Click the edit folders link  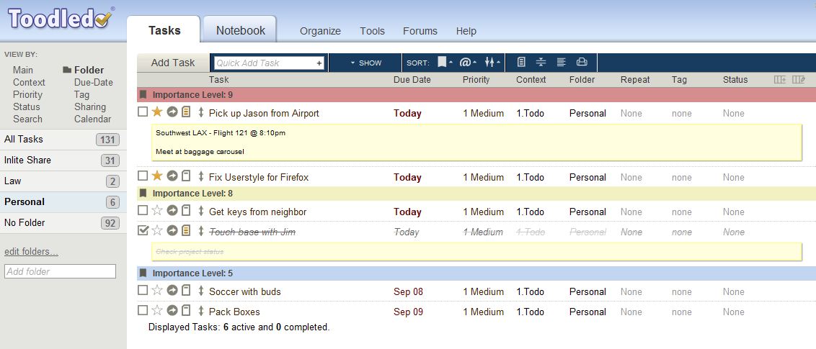click(31, 251)
